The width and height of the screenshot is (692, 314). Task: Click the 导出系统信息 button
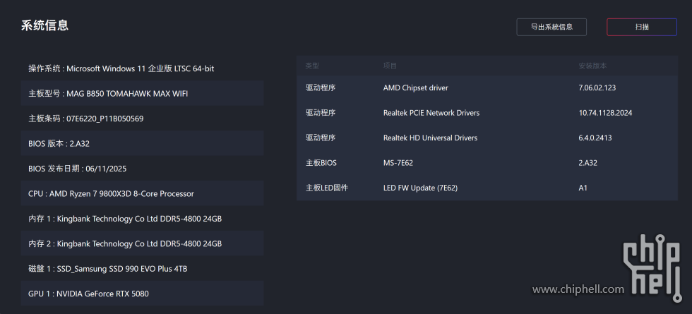click(x=551, y=27)
